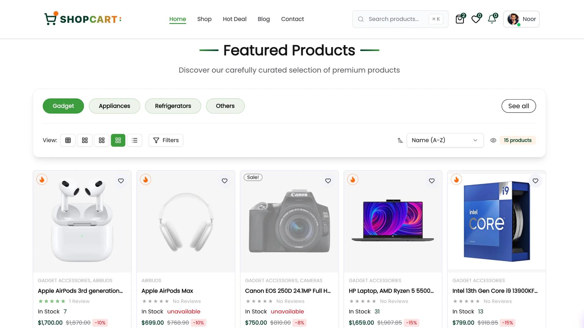Select the Gadget category tab
Viewport: 584px width, 328px height.
pos(63,106)
